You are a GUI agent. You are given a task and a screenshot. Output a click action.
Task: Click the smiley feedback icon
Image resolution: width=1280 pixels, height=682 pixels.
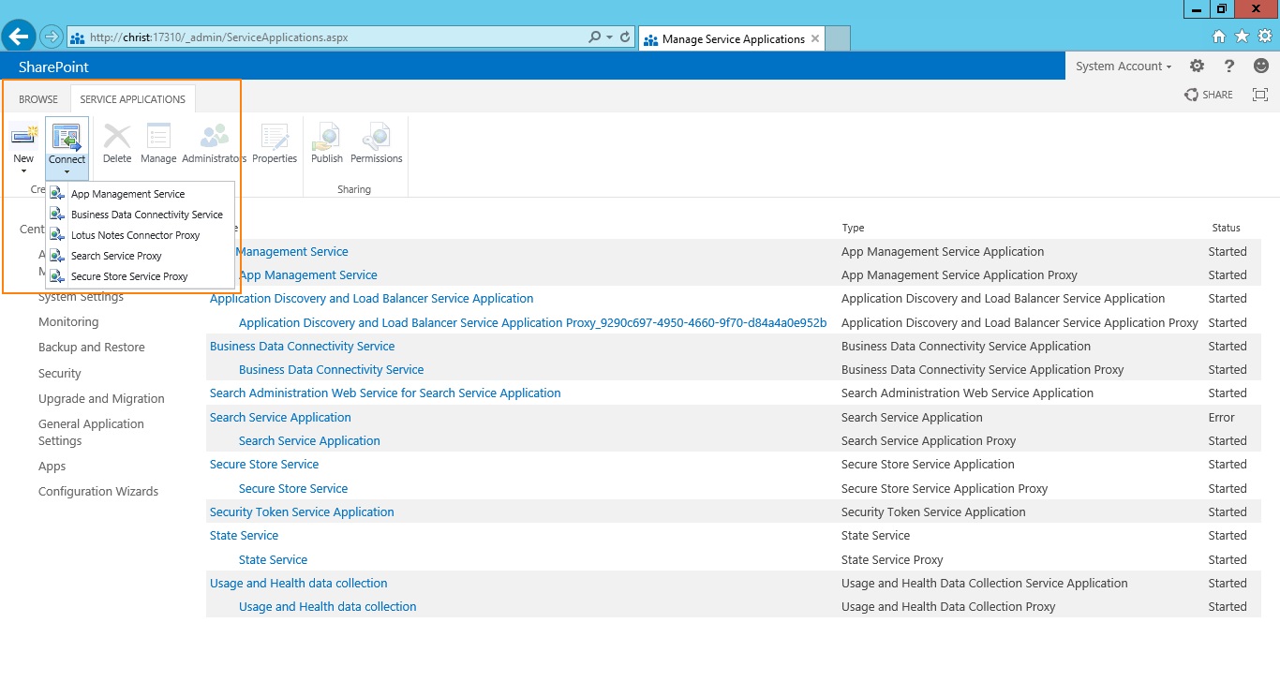pyautogui.click(x=1261, y=66)
